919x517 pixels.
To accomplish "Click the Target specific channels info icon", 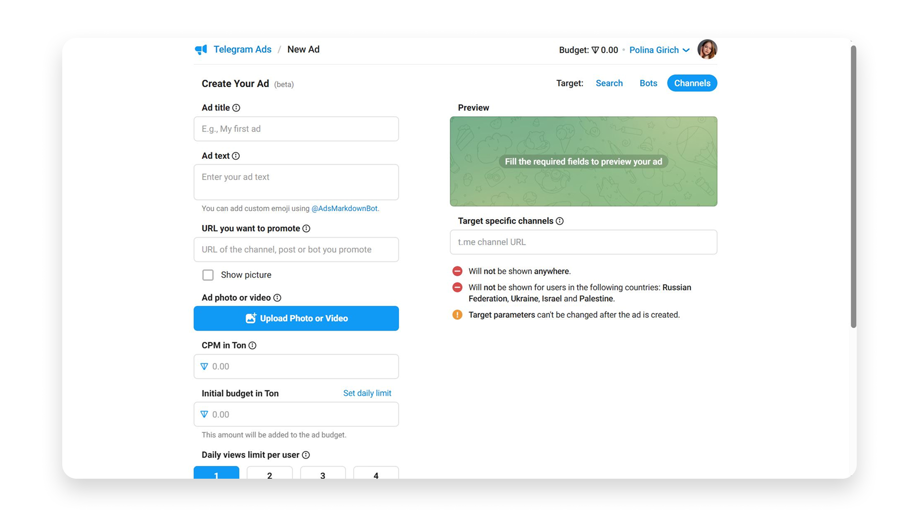I will click(x=560, y=221).
